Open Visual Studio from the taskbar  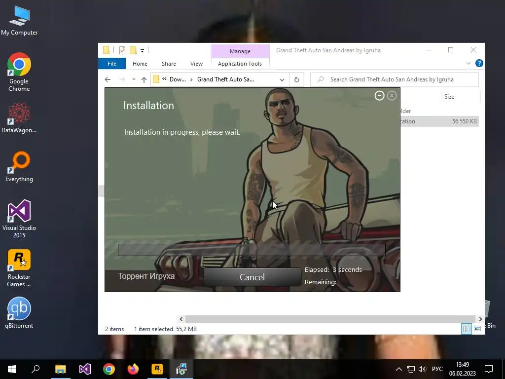tap(85, 369)
